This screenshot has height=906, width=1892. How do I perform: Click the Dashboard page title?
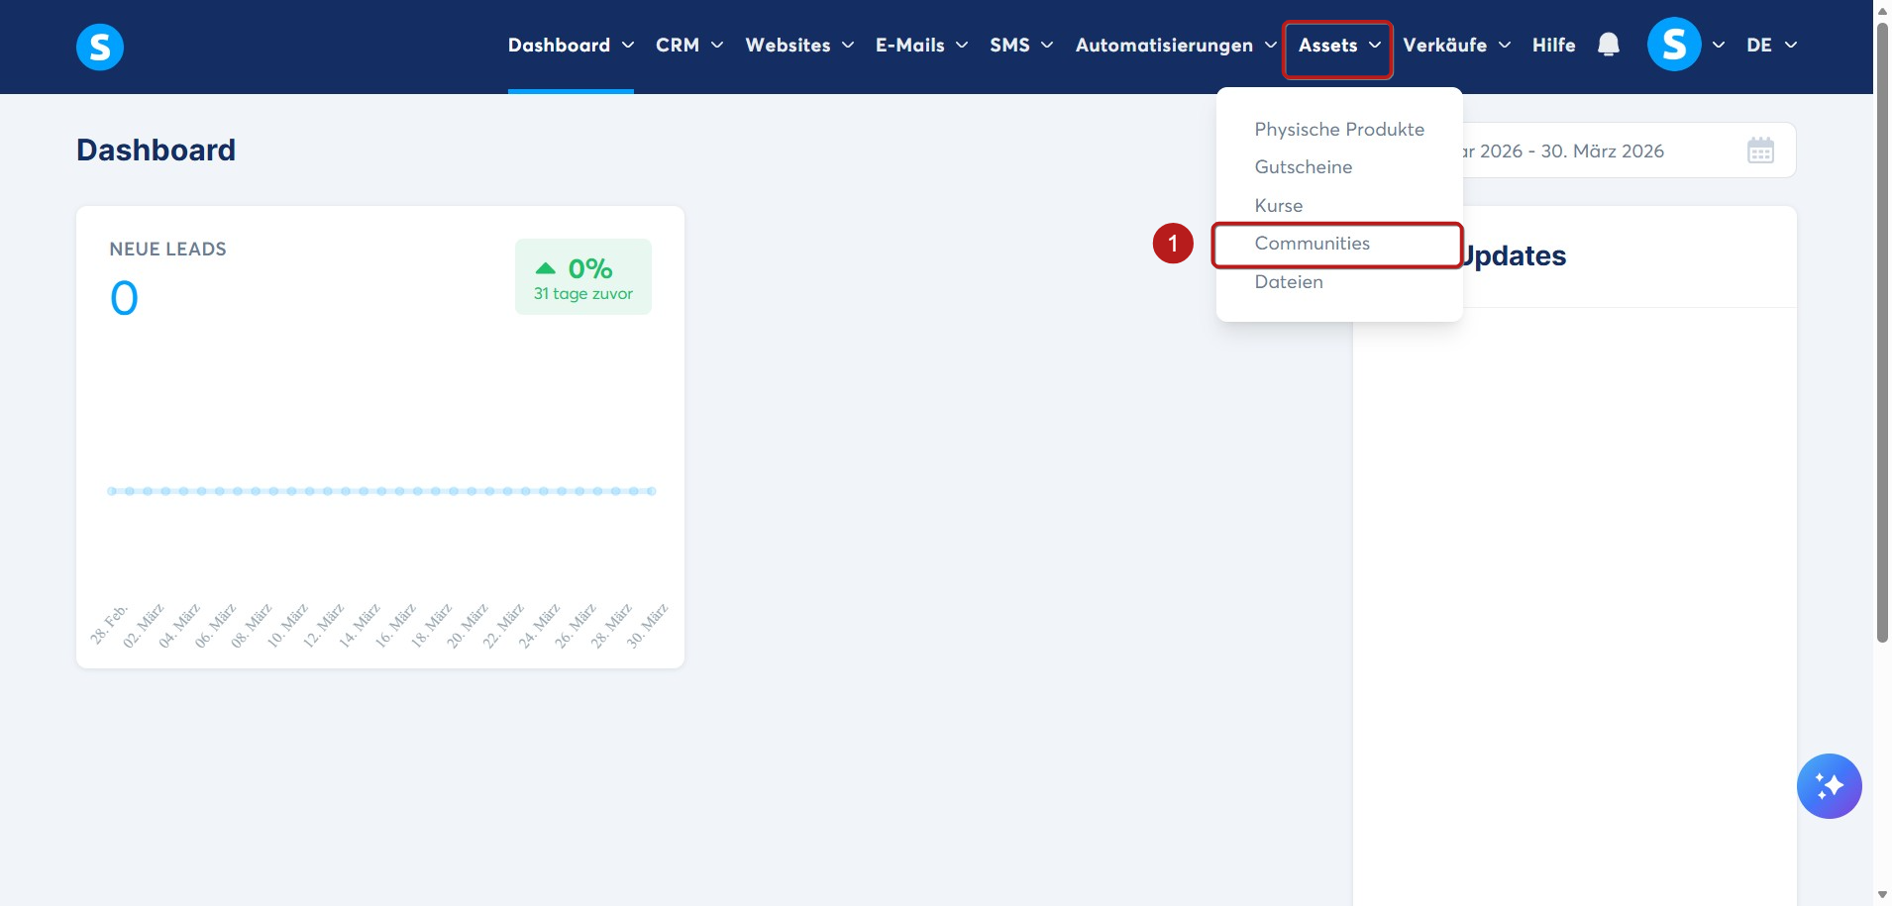pos(156,150)
